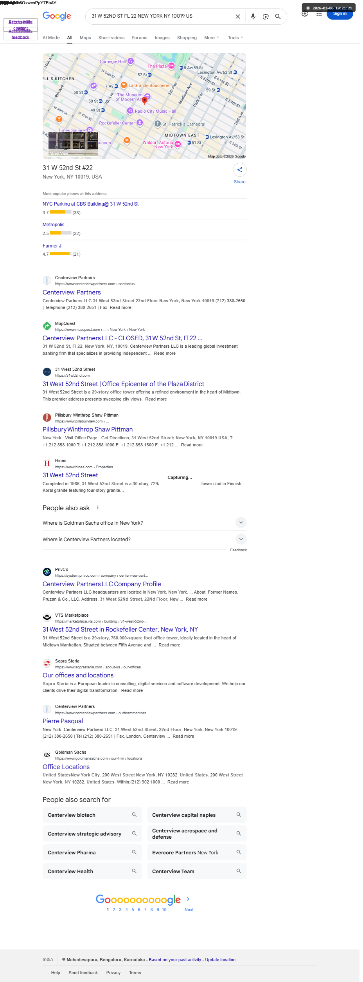Open the Street View thumbnail
Viewport: 363px width, 982px height.
coord(73,144)
